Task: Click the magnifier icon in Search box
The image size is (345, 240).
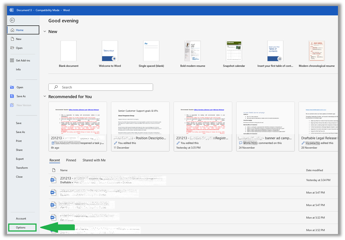Action: (56, 87)
